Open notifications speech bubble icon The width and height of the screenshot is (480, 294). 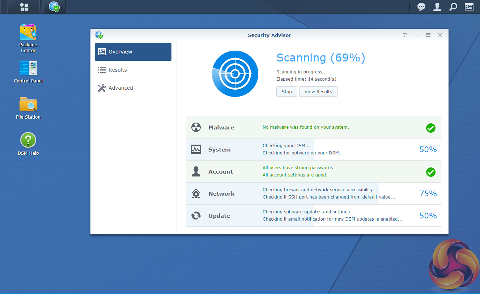pos(421,7)
